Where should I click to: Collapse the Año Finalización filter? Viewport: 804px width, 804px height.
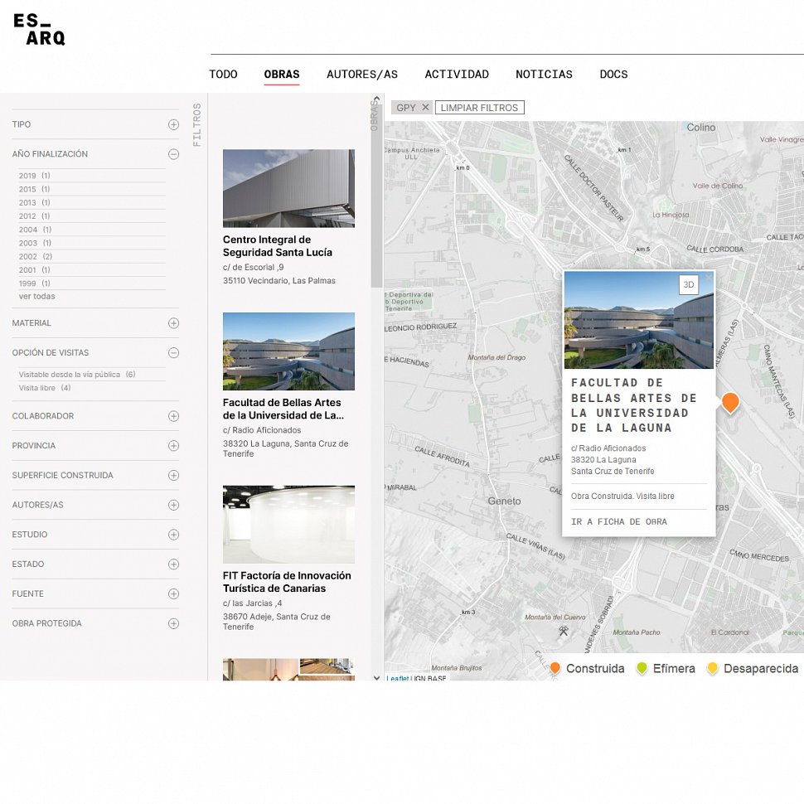(173, 154)
